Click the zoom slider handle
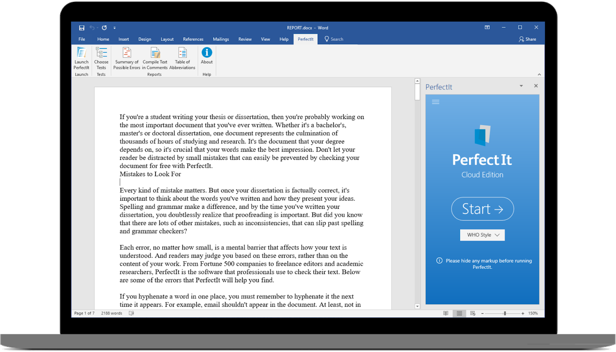The image size is (616, 352). tap(505, 313)
